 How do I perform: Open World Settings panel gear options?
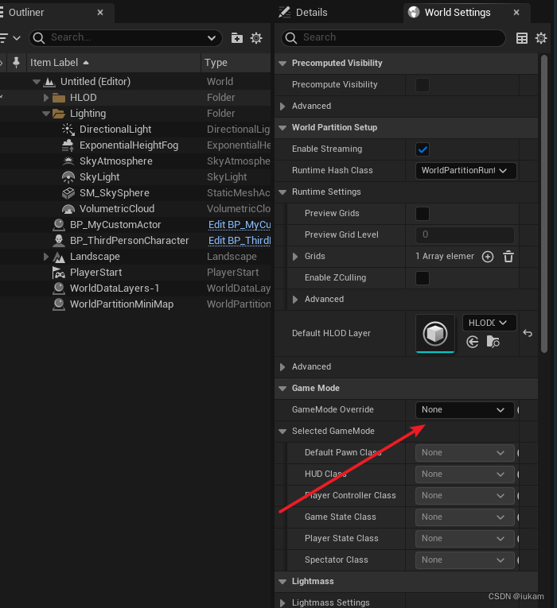(541, 38)
